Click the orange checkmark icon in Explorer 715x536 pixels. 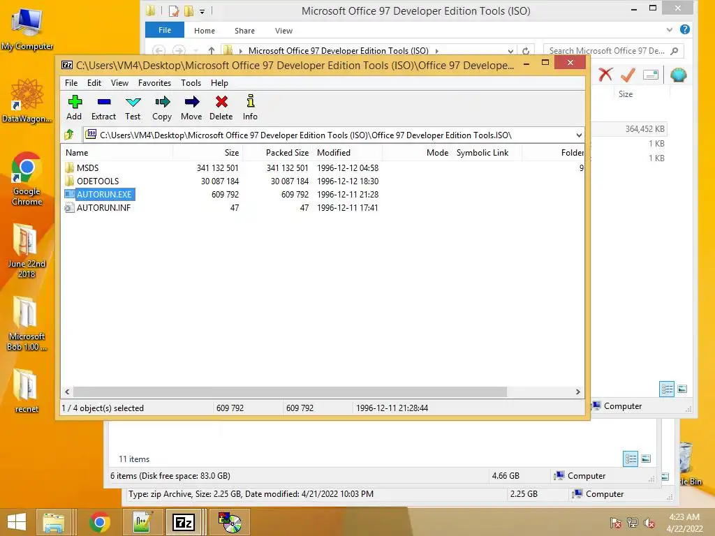[x=628, y=74]
